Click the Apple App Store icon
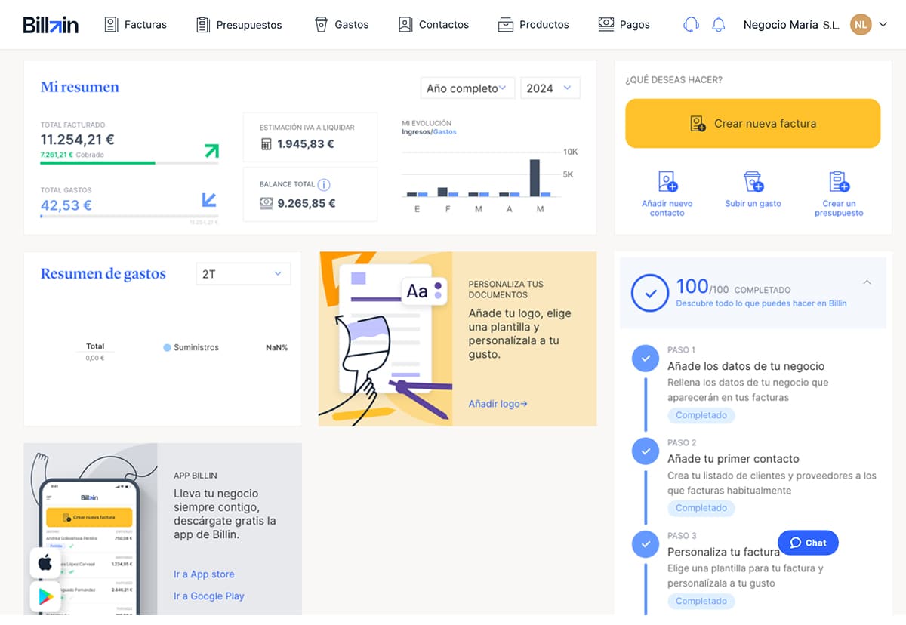Screen dimensions: 906x625 [45, 562]
